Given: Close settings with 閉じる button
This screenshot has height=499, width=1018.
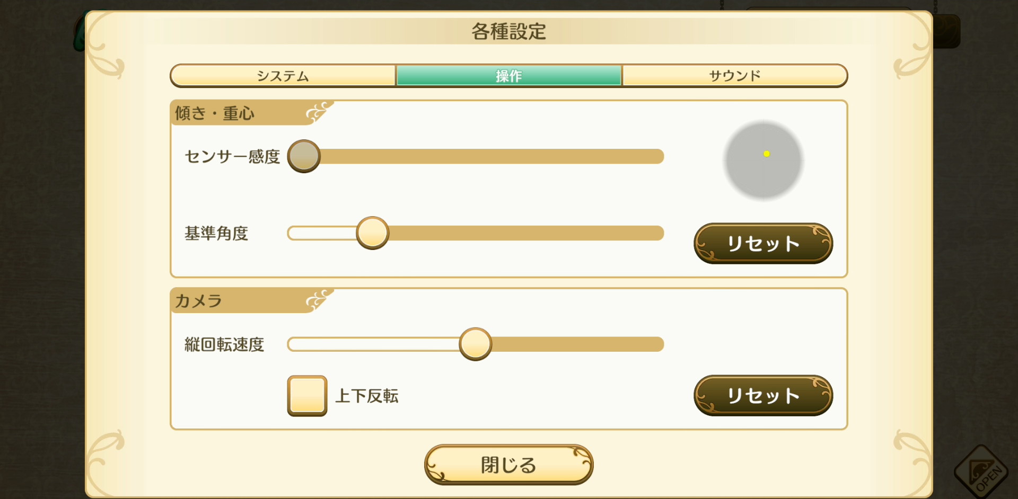Looking at the screenshot, I should tap(509, 465).
